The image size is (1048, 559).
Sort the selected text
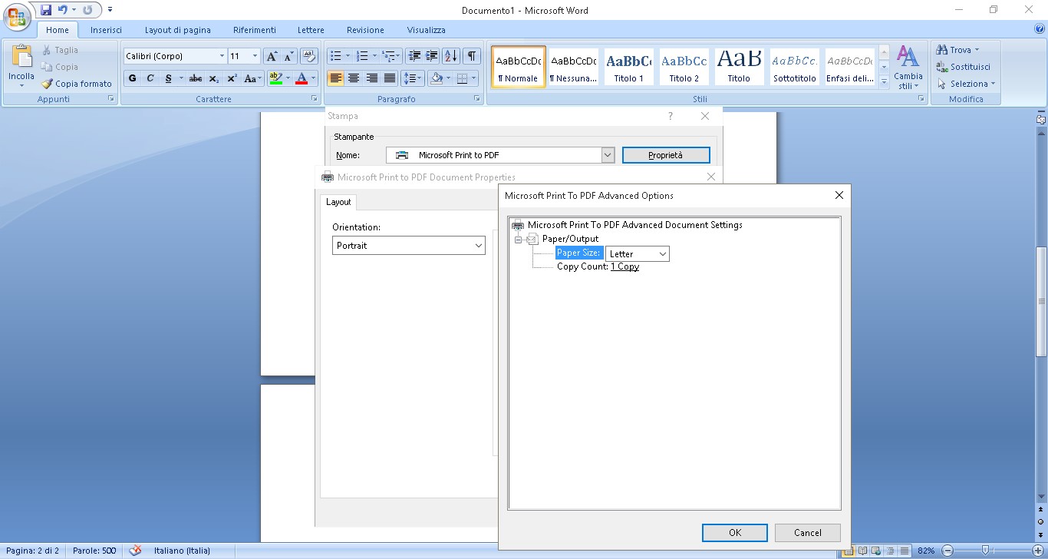[x=451, y=56]
